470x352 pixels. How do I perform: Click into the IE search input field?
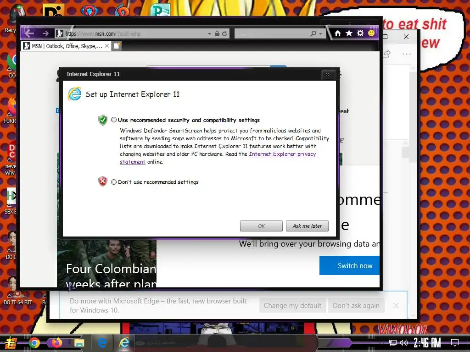point(272,33)
